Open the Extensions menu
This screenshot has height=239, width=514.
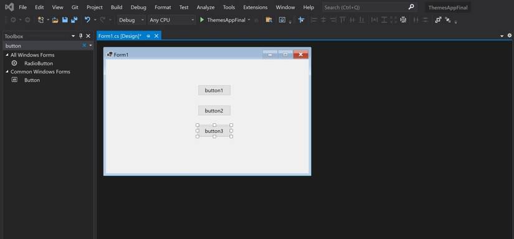click(x=255, y=7)
